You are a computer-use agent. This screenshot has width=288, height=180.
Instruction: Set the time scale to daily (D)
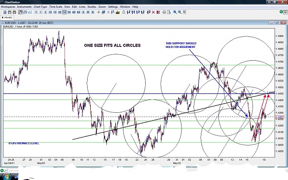(83, 12)
